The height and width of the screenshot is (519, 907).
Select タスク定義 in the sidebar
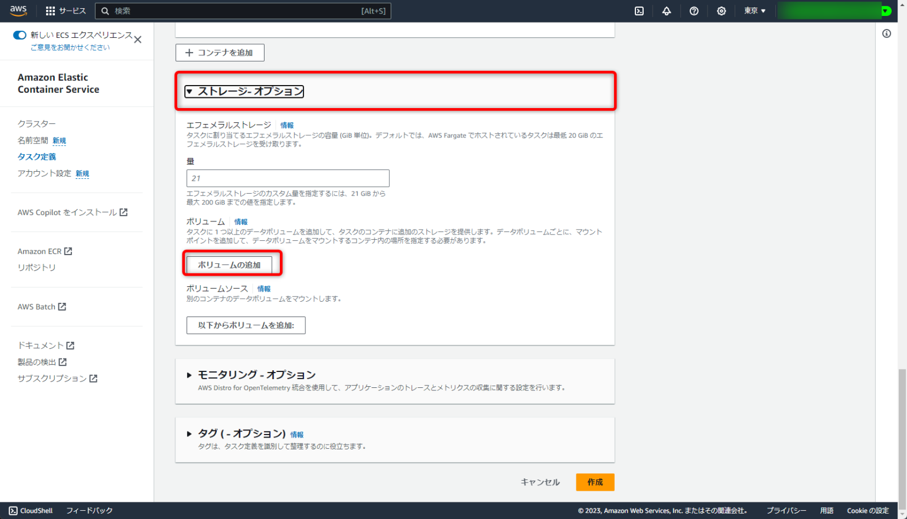[x=37, y=156]
